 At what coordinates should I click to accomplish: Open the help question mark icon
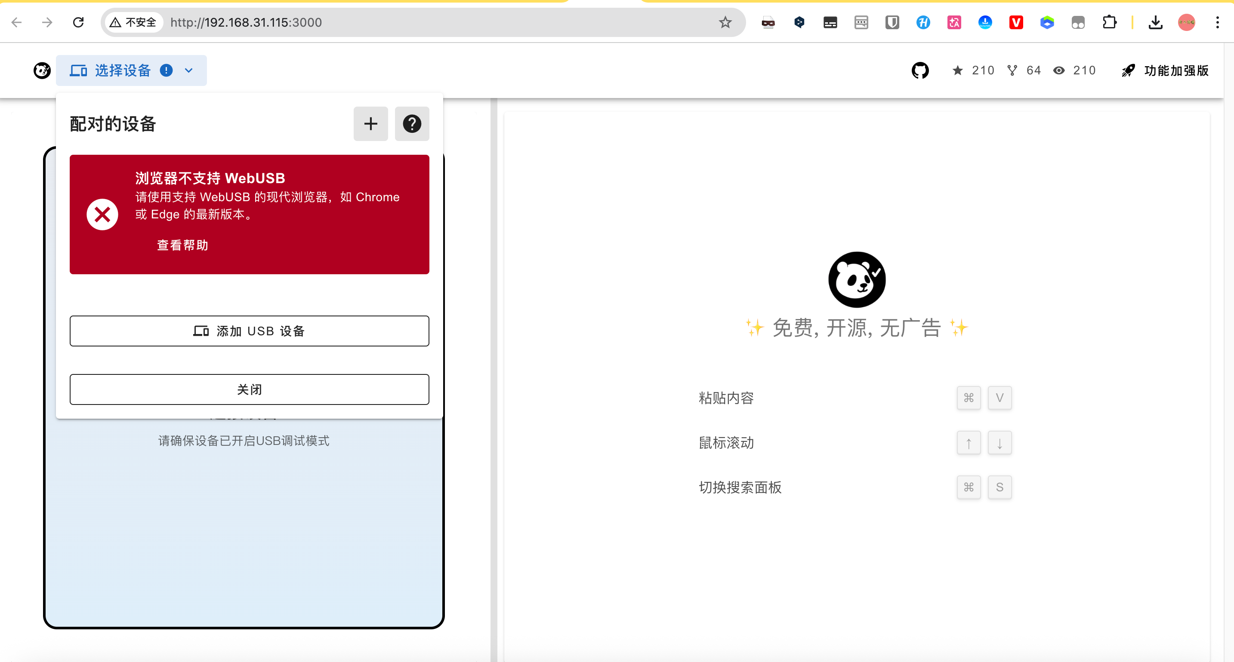coord(411,124)
